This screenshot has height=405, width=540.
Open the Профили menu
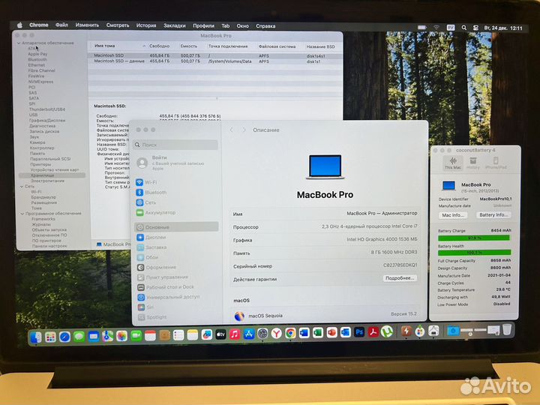[203, 25]
